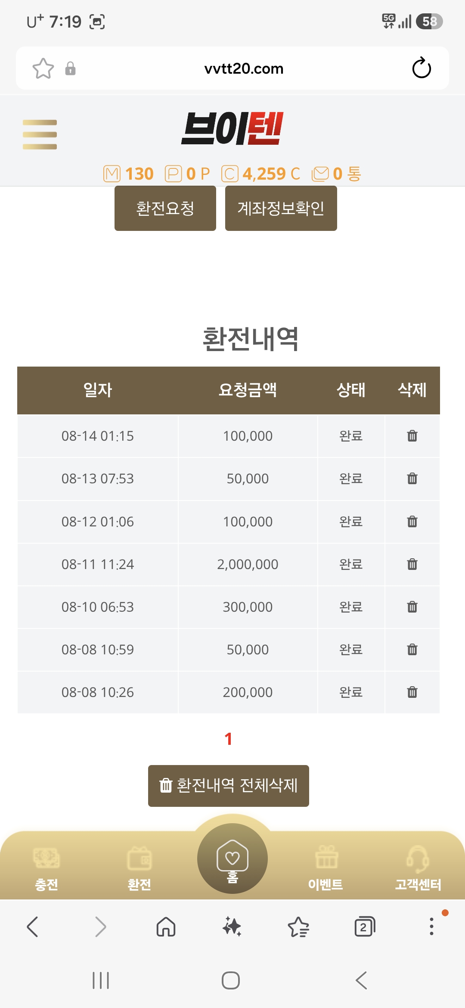Viewport: 465px width, 1008px height.
Task: Tap the message envelope inbox counter
Action: coord(336,174)
